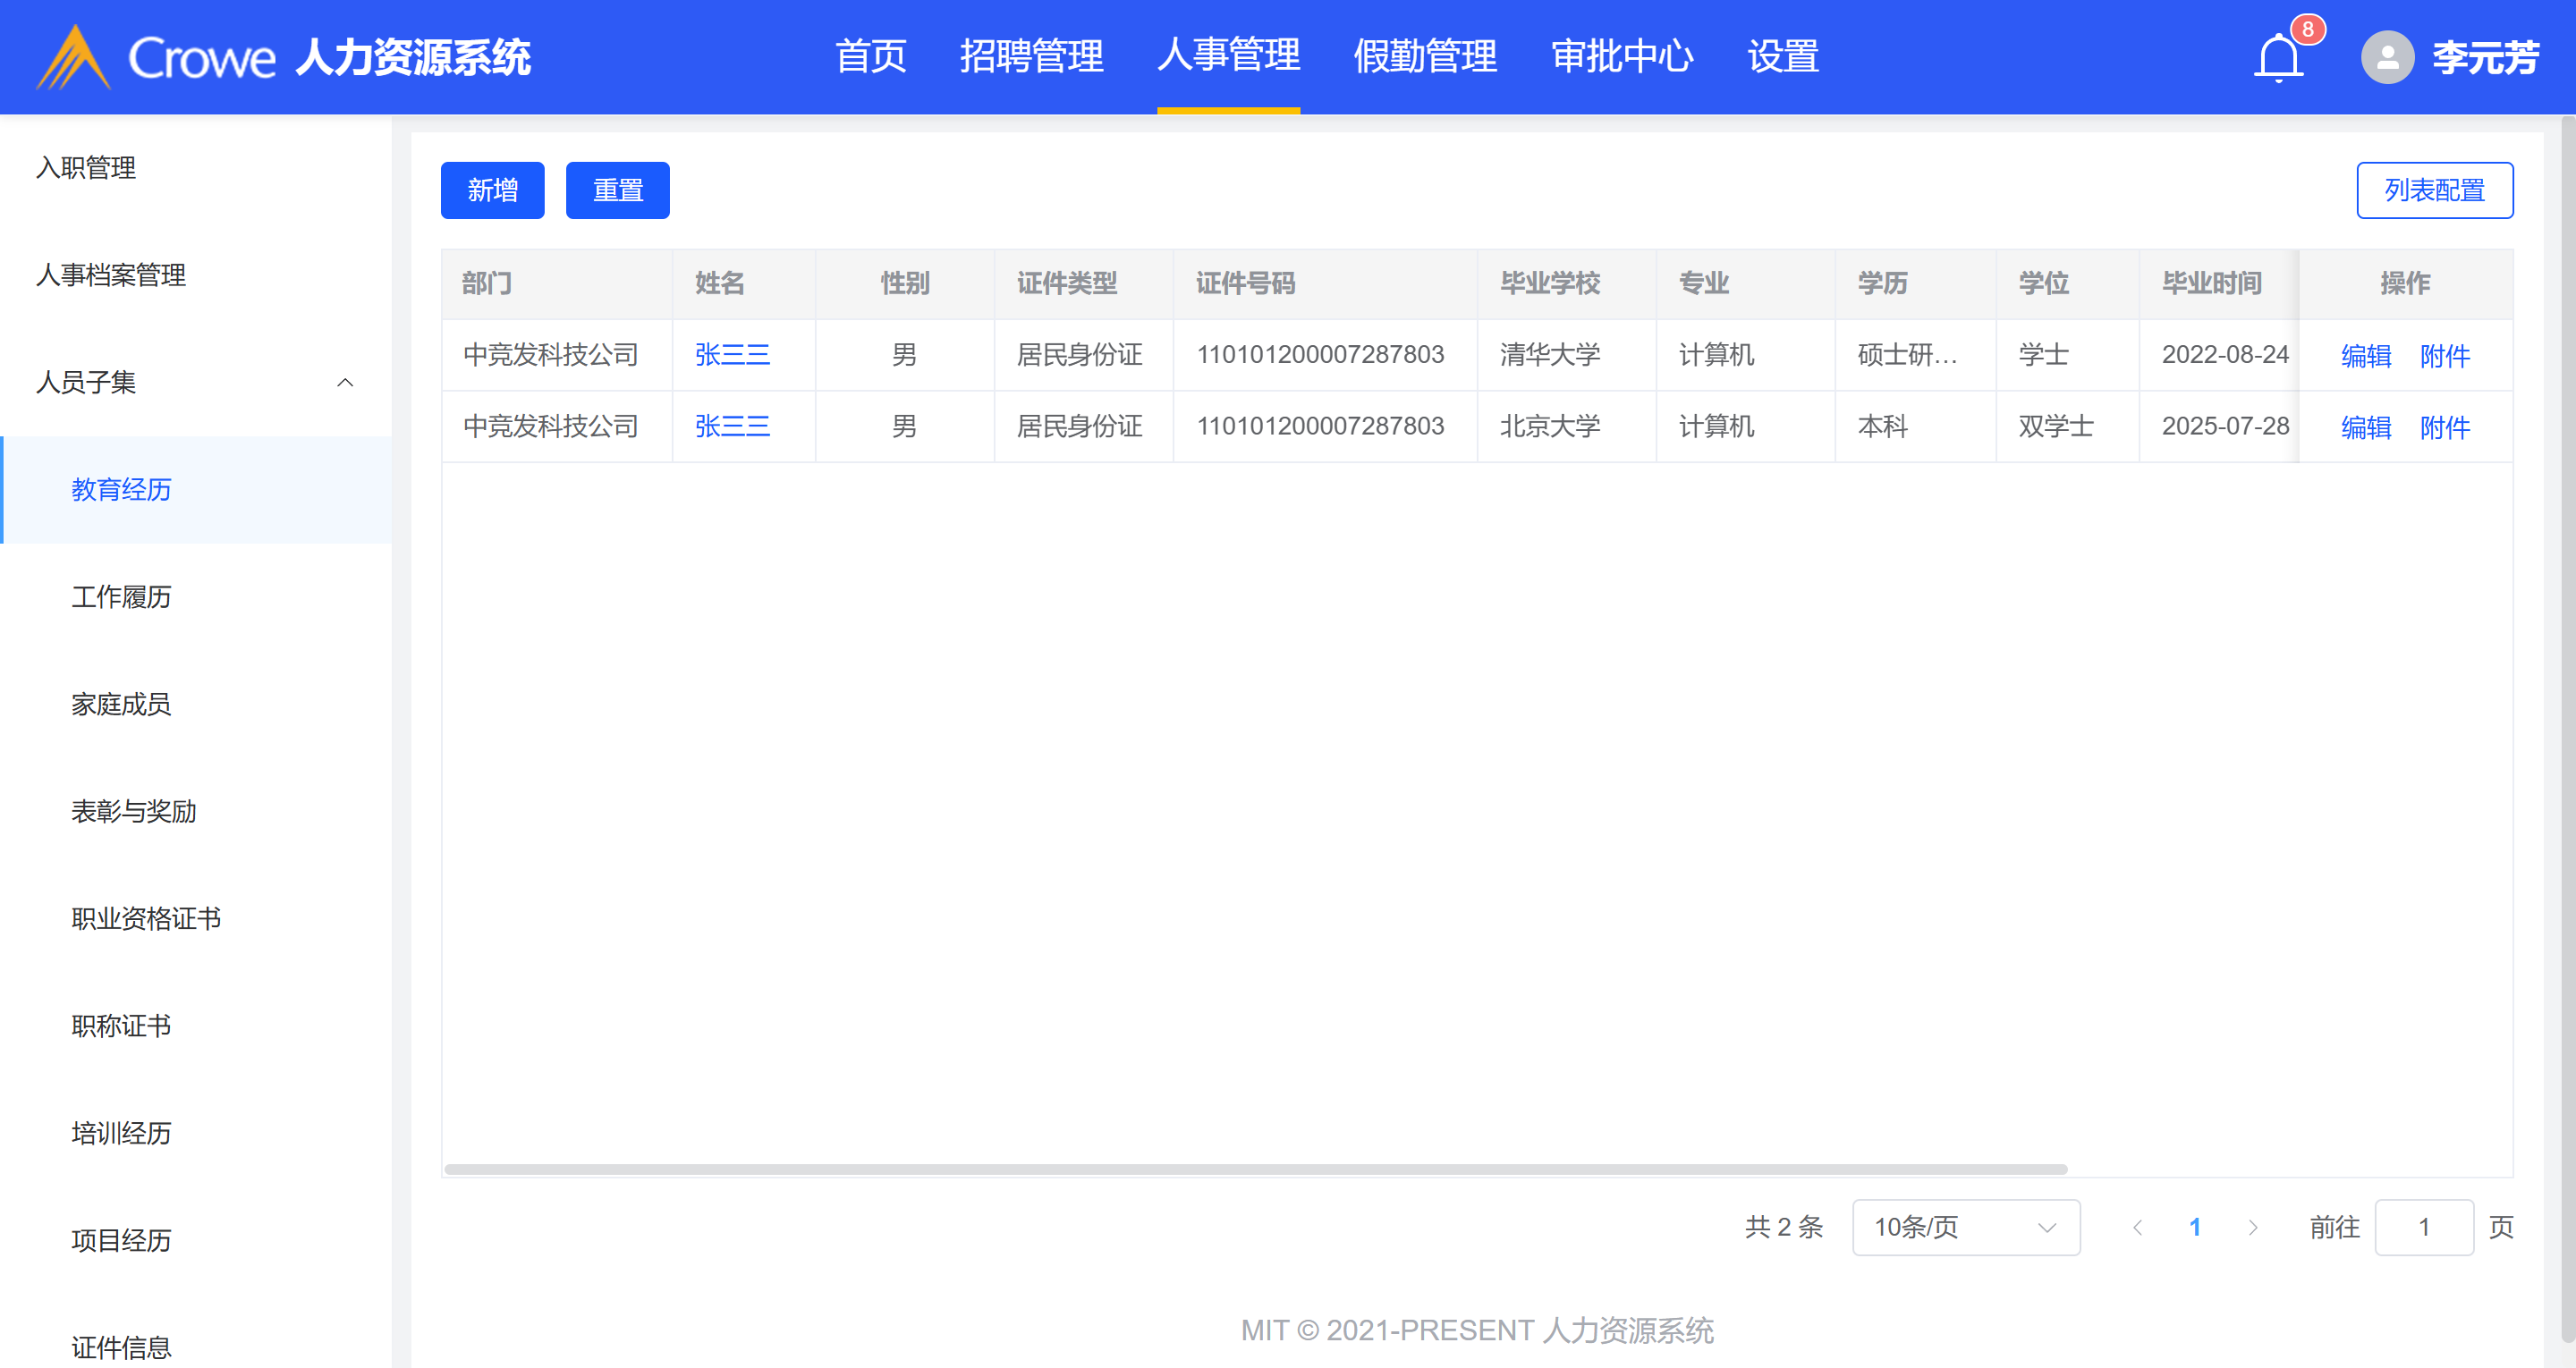Focus the 前往 page number input

[2423, 1227]
